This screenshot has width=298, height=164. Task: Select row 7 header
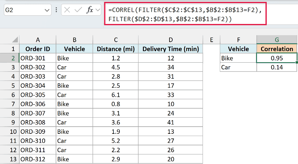[x=9, y=104]
